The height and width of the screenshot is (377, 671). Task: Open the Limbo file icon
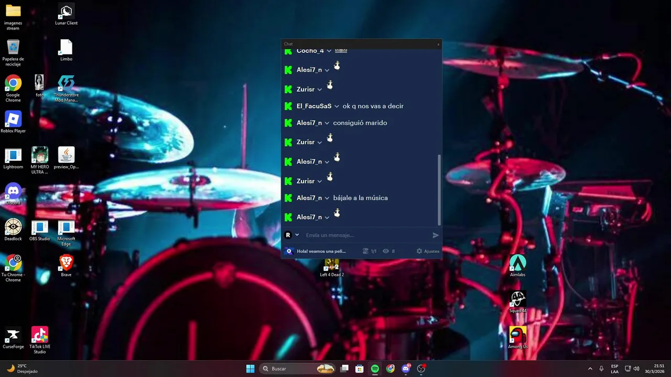click(66, 50)
